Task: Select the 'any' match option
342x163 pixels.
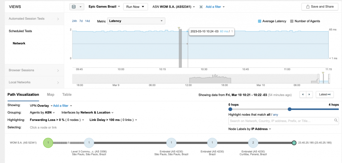Action: click(276, 115)
